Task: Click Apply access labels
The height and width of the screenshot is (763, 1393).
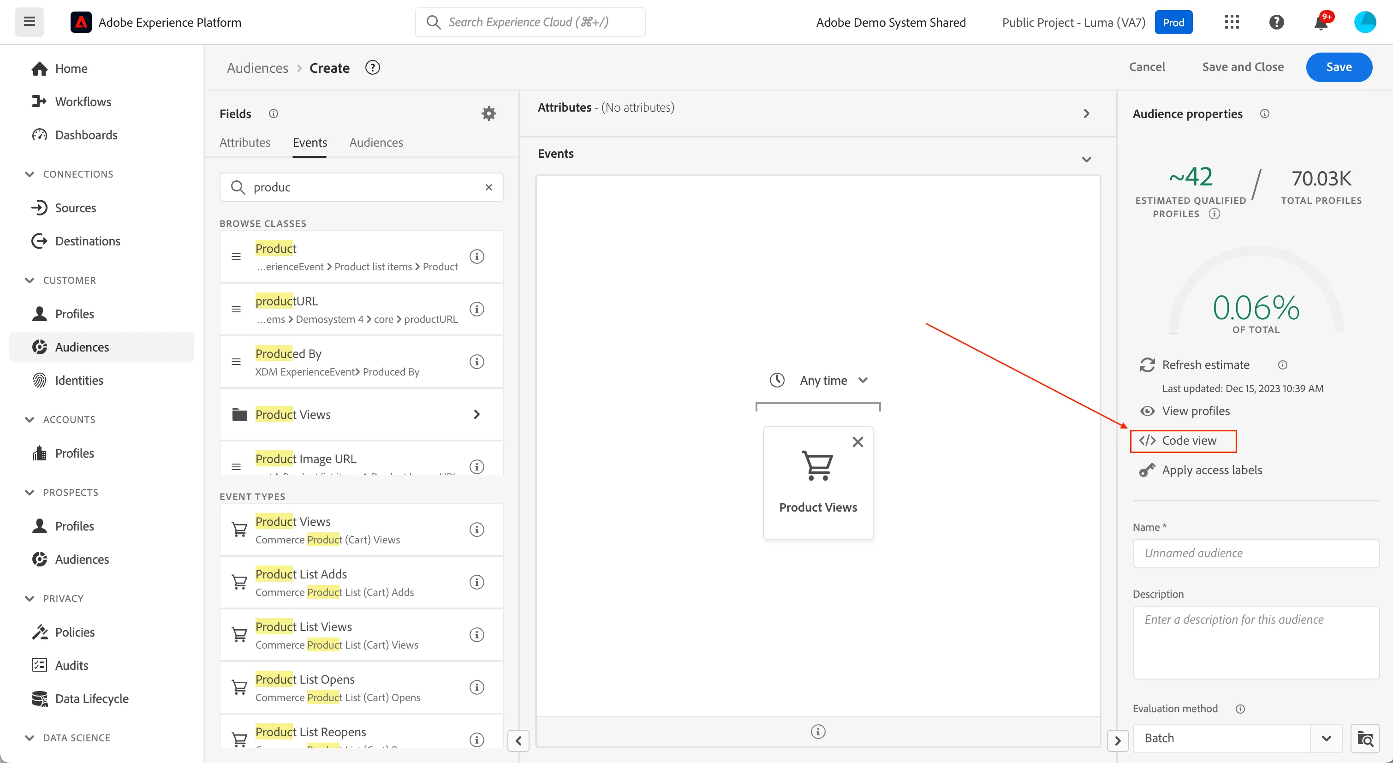Action: tap(1201, 470)
